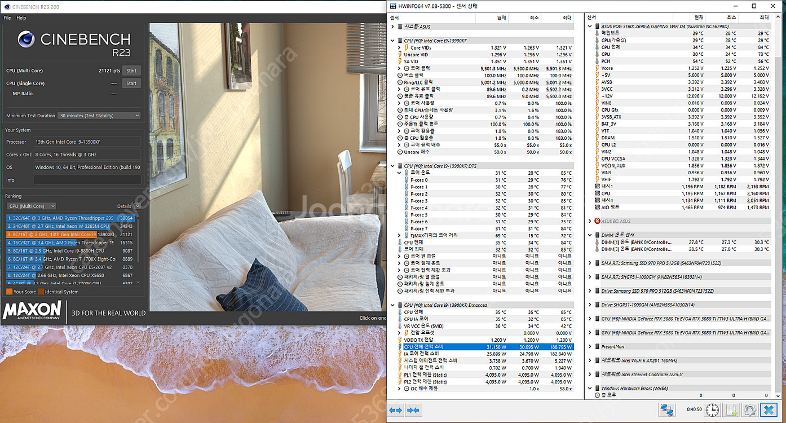The image size is (786, 423).
Task: Click thermometer icon beside PCH row
Action: pos(597,61)
